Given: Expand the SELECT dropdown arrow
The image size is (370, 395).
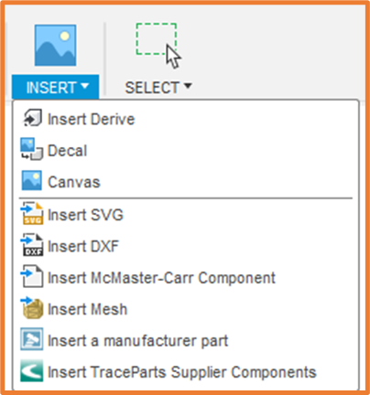Looking at the screenshot, I should 188,86.
